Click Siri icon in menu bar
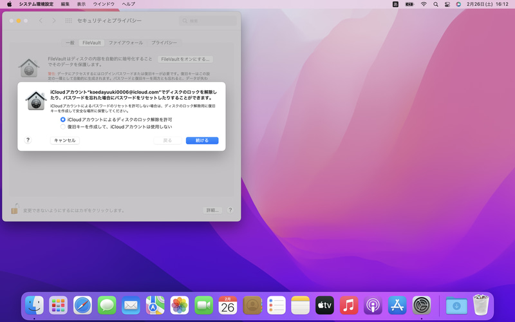The height and width of the screenshot is (322, 515). tap(458, 5)
